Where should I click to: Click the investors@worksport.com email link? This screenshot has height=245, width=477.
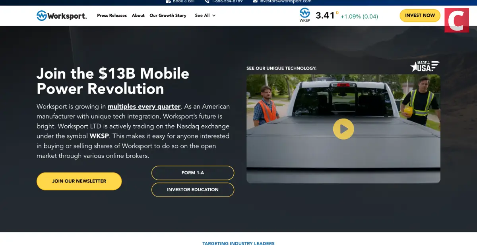pyautogui.click(x=285, y=1)
